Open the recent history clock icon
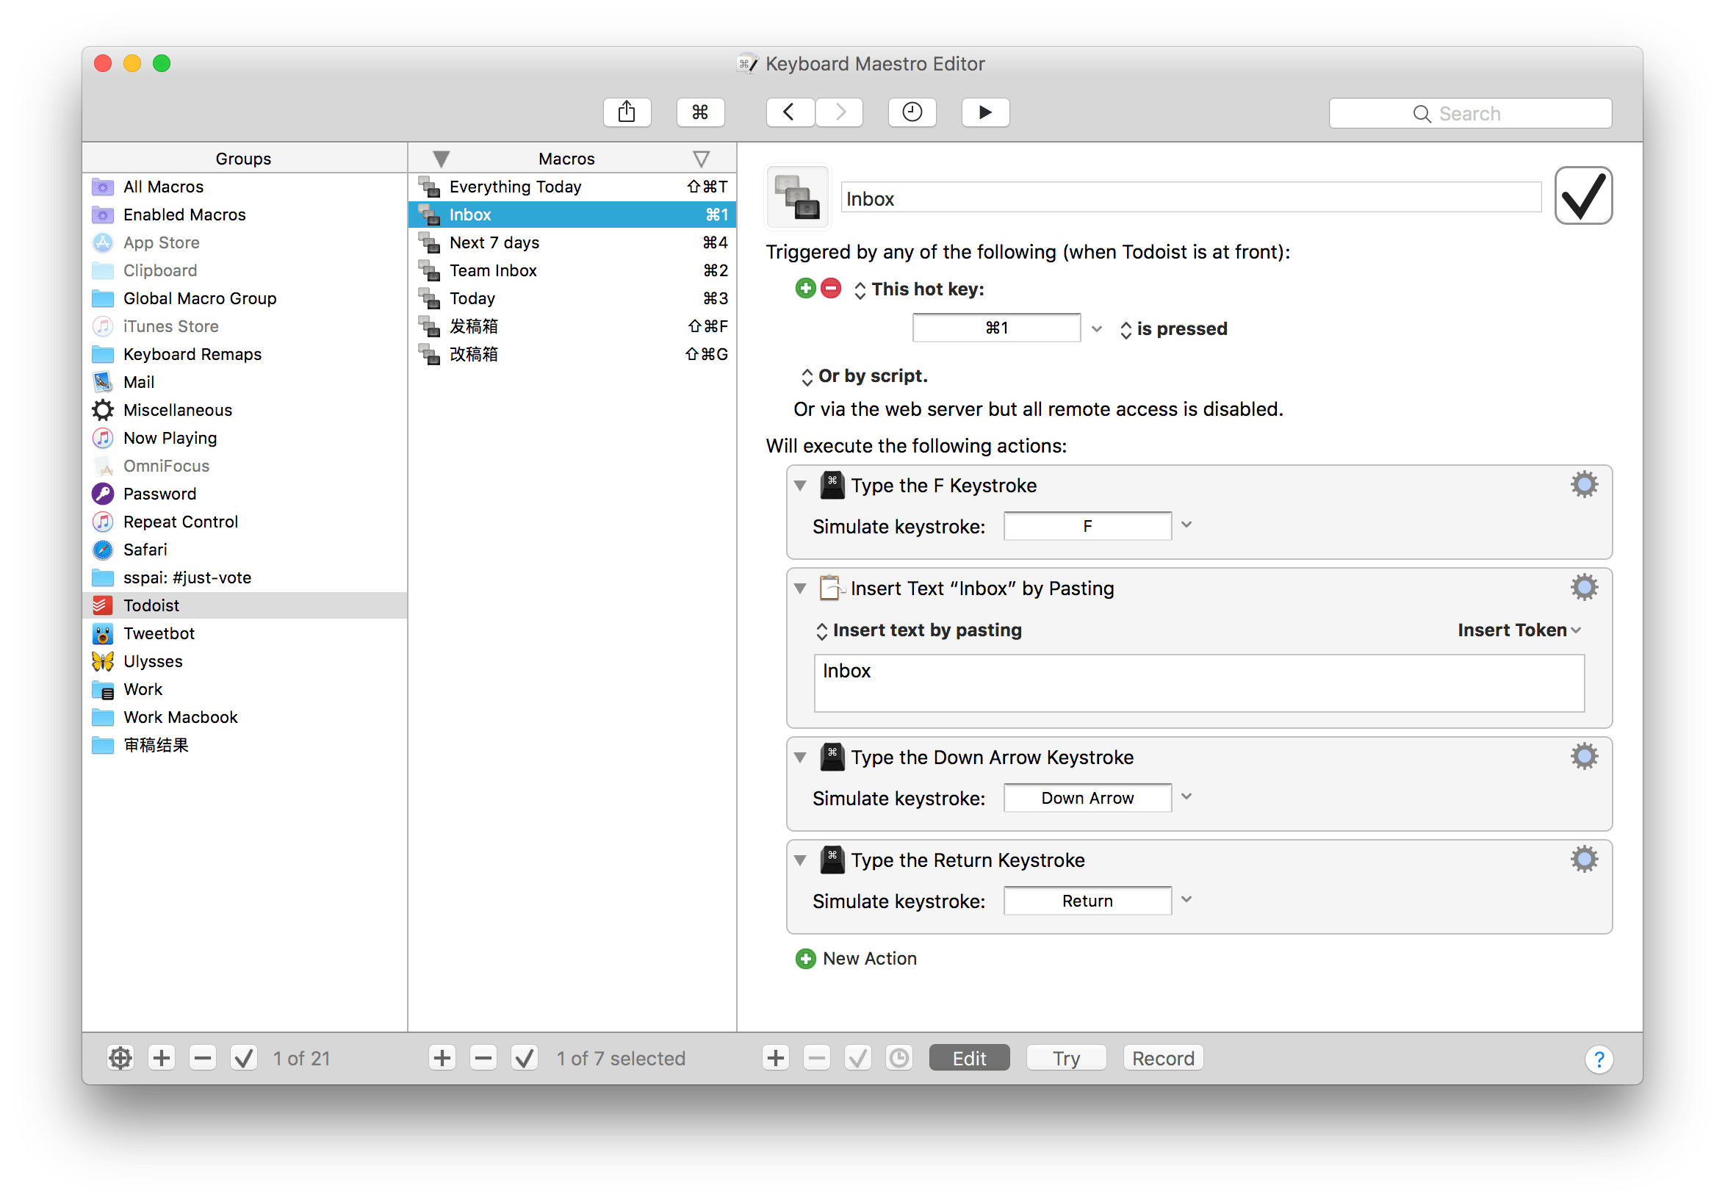This screenshot has height=1202, width=1725. pos(911,112)
